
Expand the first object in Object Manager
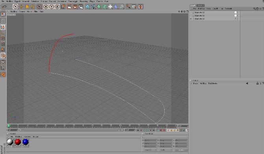tap(191, 13)
